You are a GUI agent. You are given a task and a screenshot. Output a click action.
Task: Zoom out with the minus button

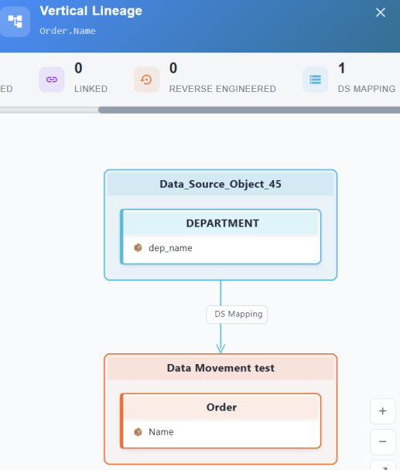tap(382, 442)
